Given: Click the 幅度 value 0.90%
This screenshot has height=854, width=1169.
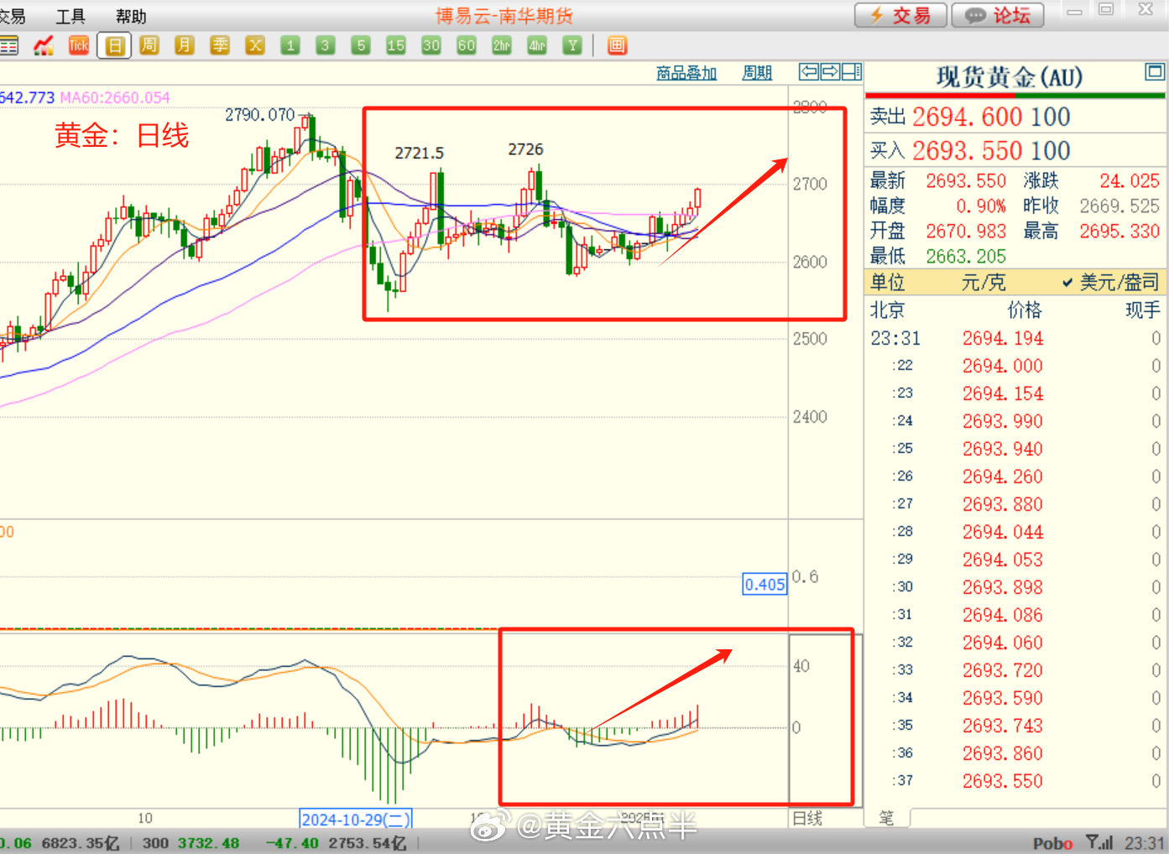Looking at the screenshot, I should pyautogui.click(x=981, y=206).
